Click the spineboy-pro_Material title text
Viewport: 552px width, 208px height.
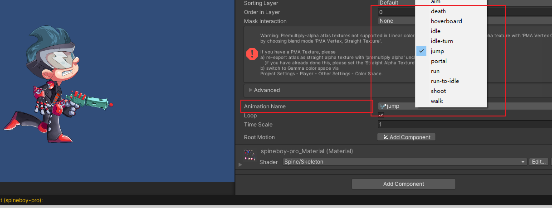[307, 151]
